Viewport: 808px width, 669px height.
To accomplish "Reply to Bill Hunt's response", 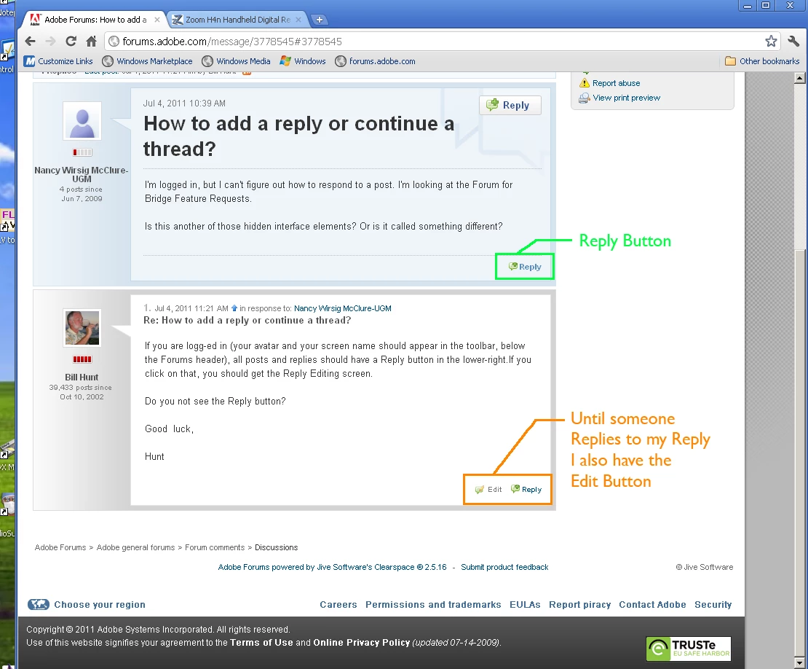I will [526, 490].
